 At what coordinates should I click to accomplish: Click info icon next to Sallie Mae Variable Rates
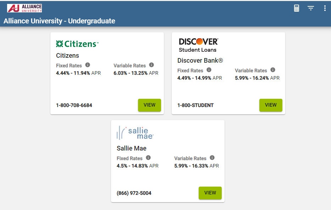pos(212,158)
